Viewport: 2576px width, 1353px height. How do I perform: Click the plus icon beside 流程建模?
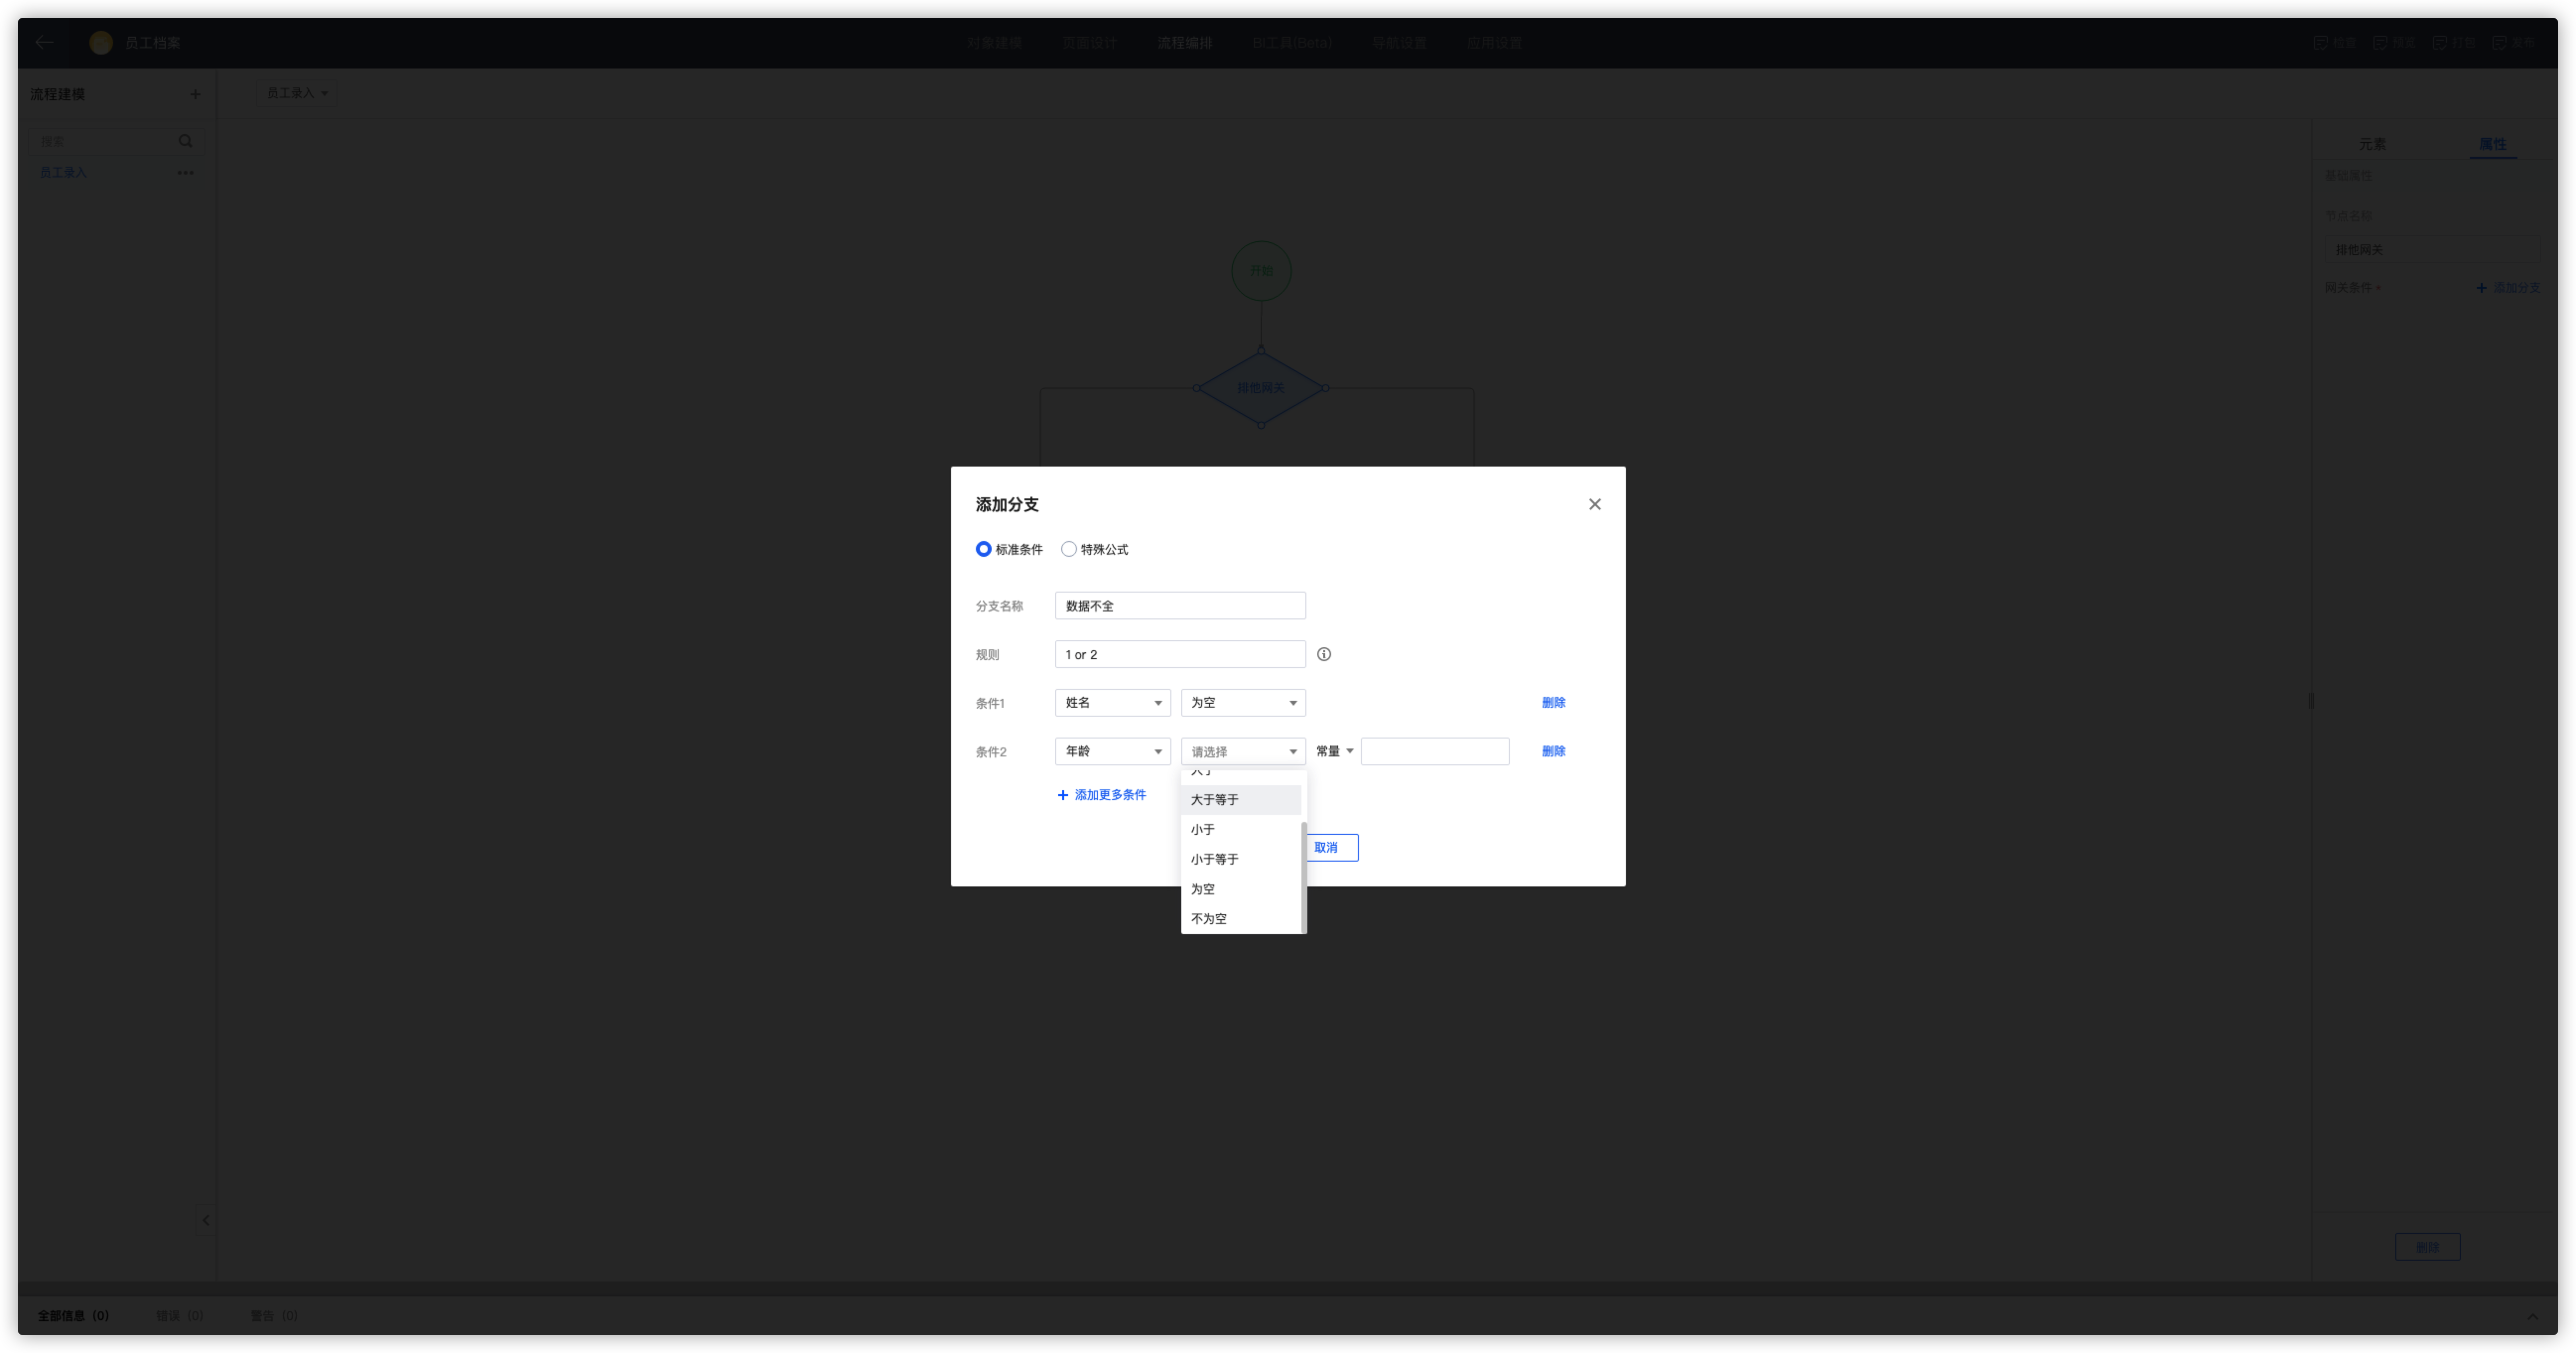pyautogui.click(x=195, y=94)
